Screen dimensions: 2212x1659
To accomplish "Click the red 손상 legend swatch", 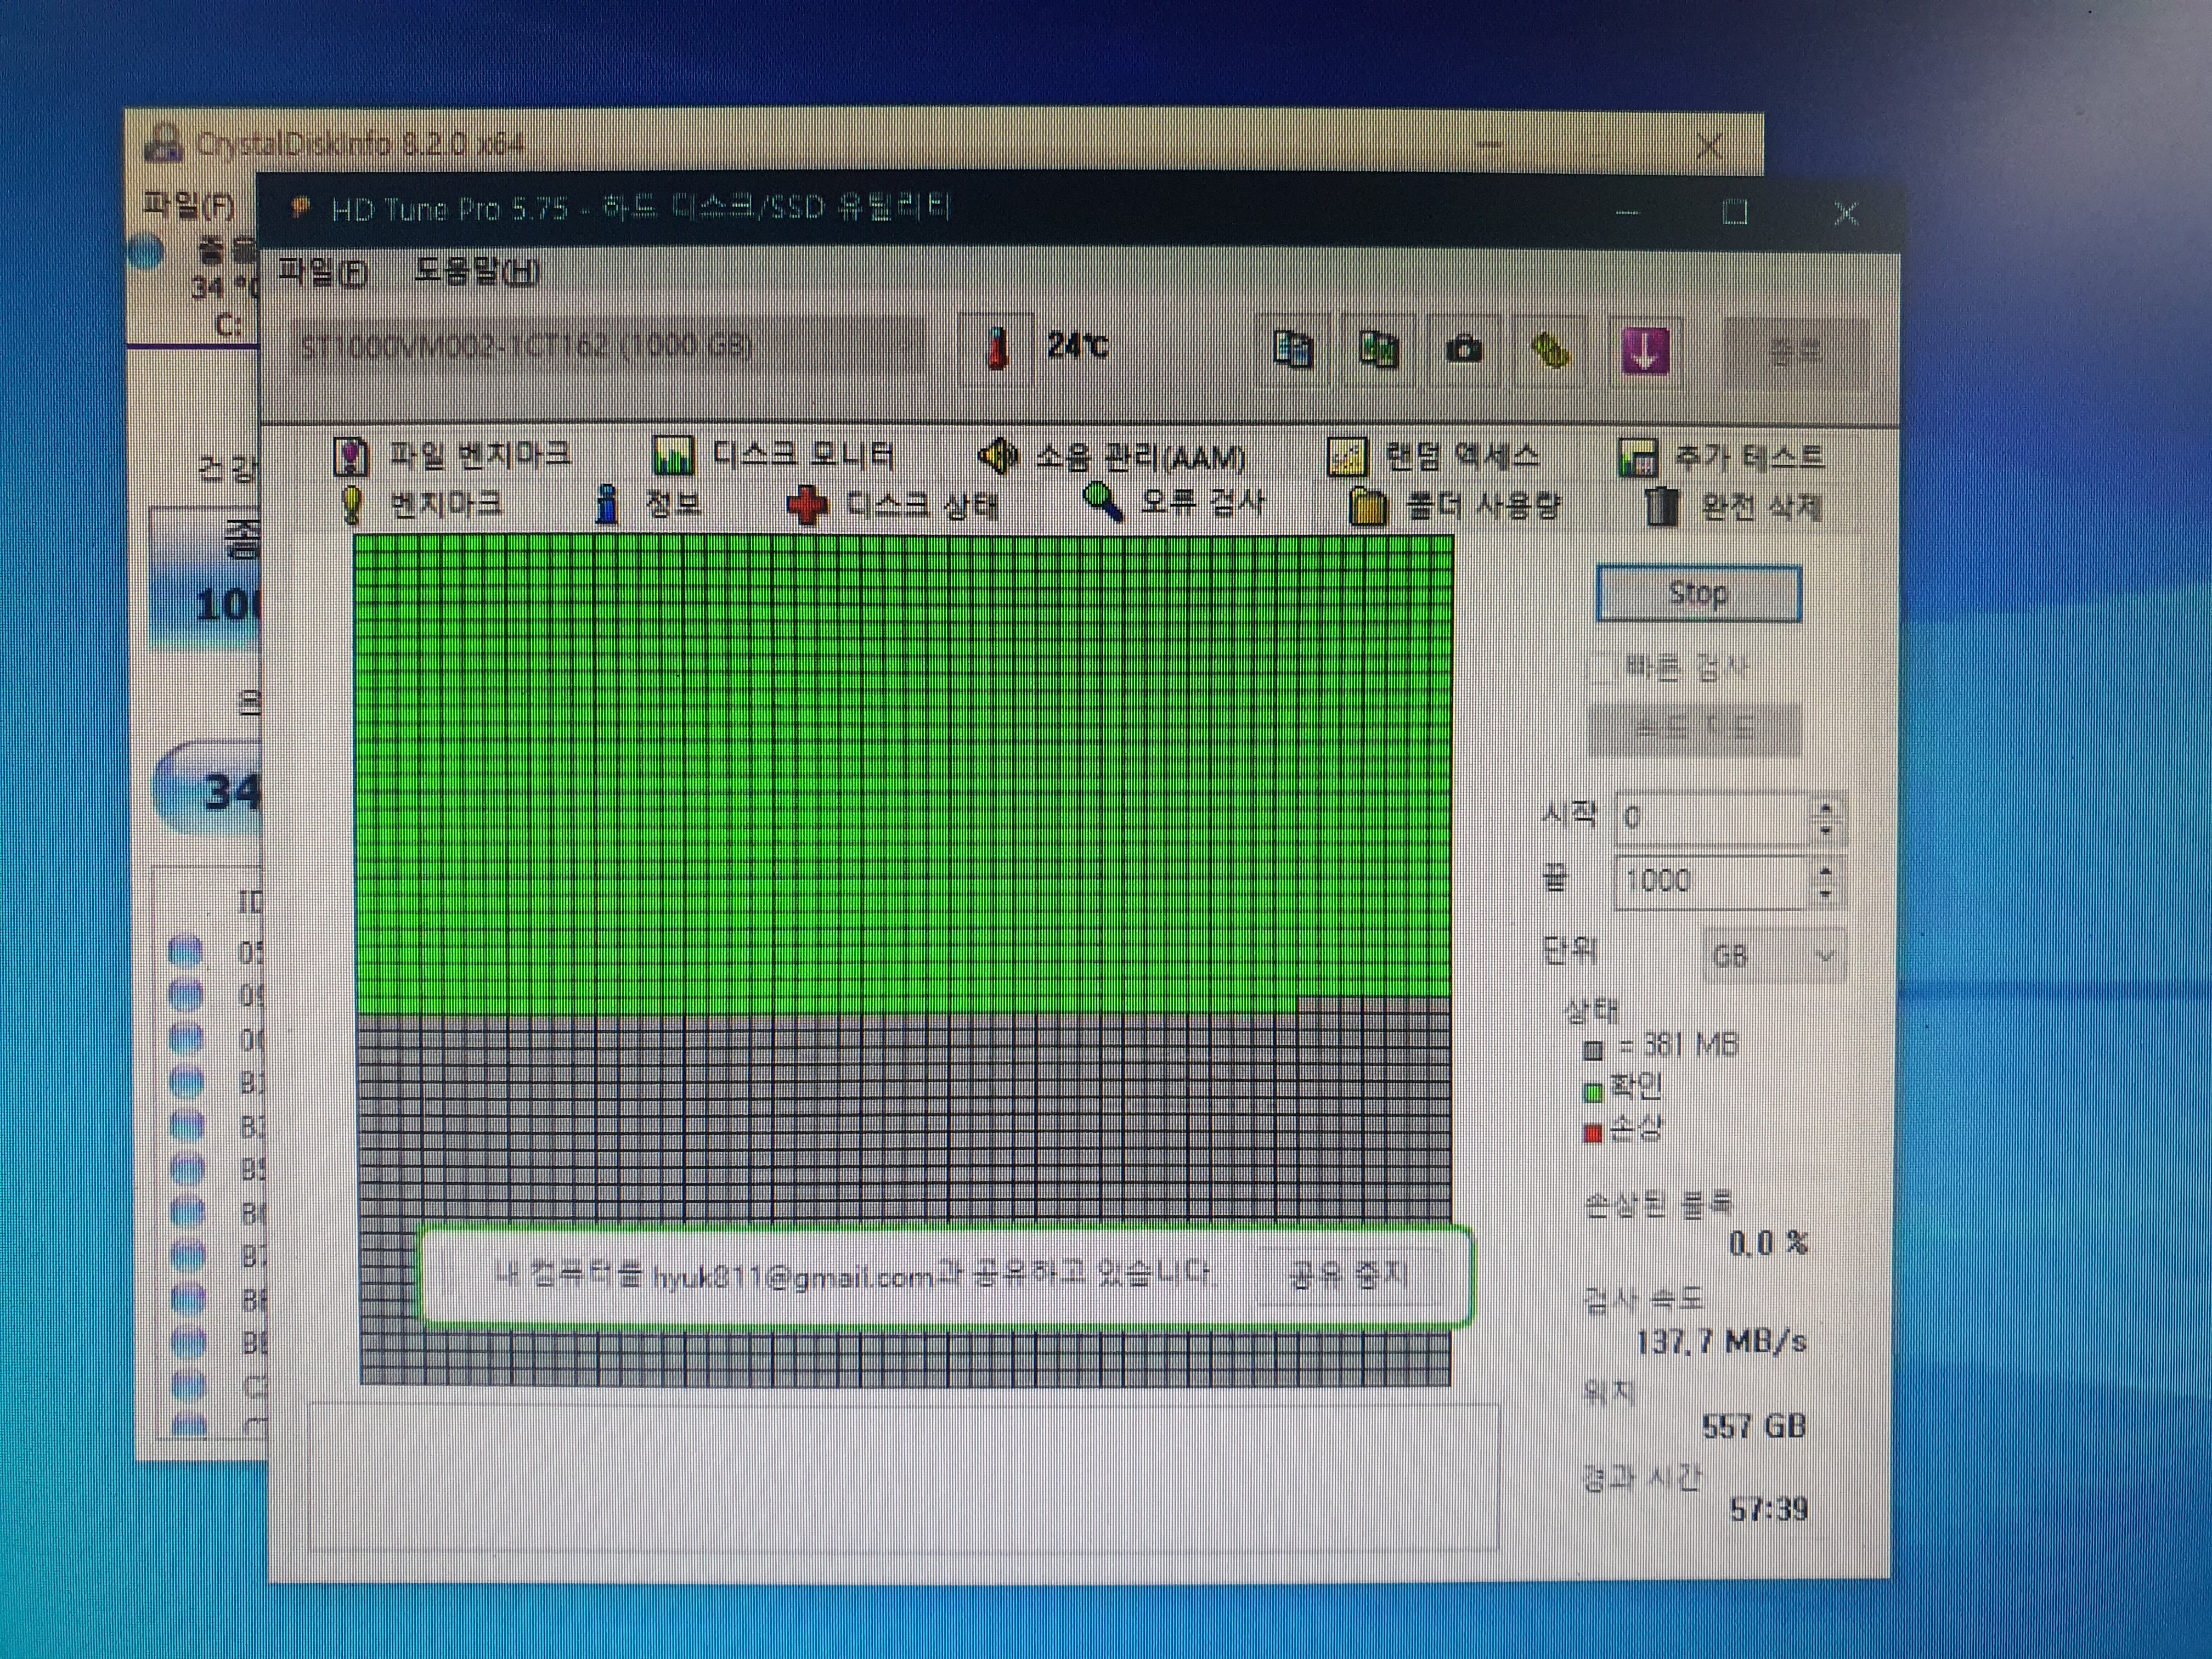I will 1593,1133.
